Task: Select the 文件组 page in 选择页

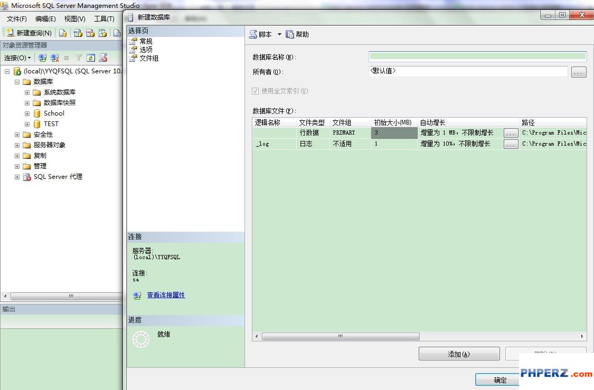Action: click(149, 58)
